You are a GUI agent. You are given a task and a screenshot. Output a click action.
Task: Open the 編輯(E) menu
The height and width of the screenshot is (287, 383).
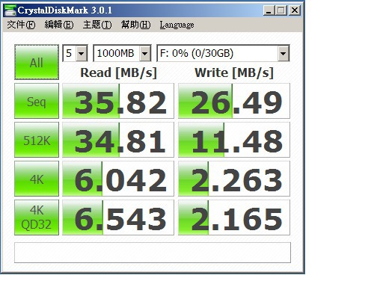click(59, 25)
